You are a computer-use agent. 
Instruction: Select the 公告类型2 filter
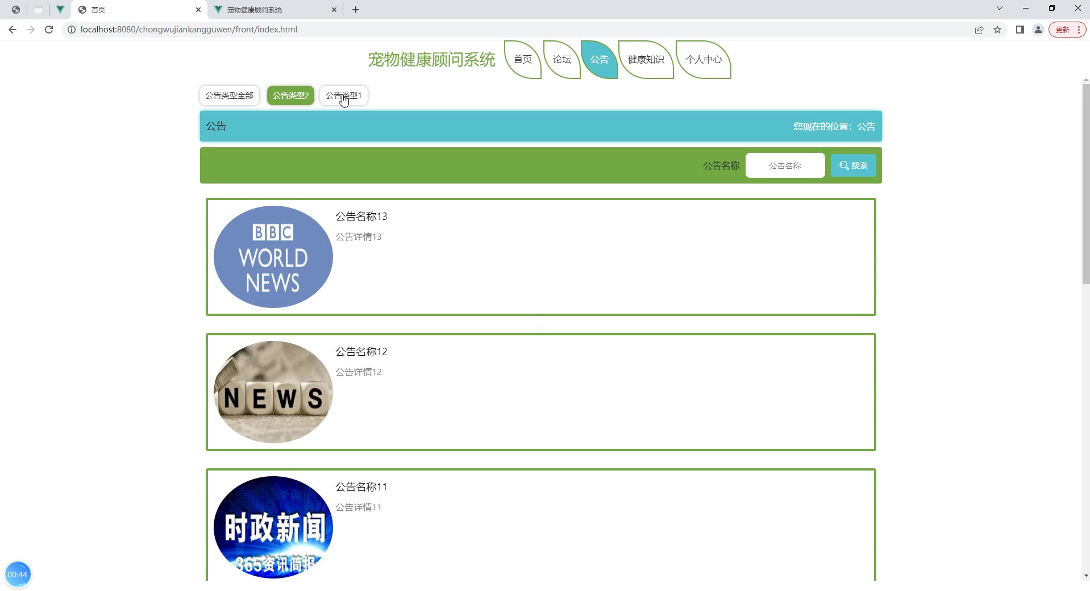(x=290, y=95)
